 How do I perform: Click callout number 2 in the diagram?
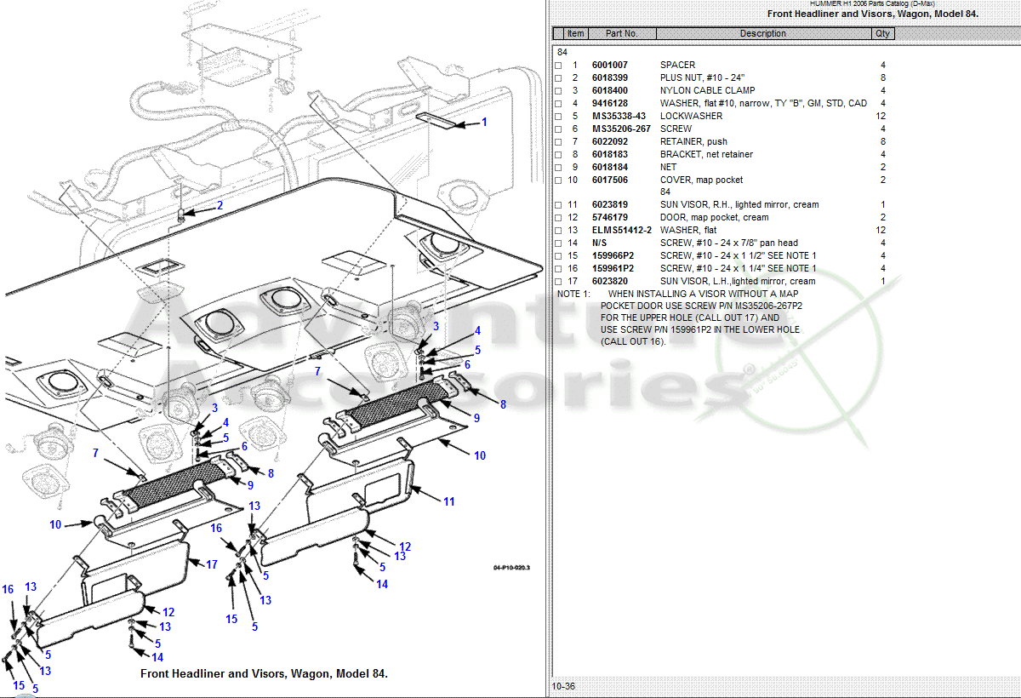(220, 206)
